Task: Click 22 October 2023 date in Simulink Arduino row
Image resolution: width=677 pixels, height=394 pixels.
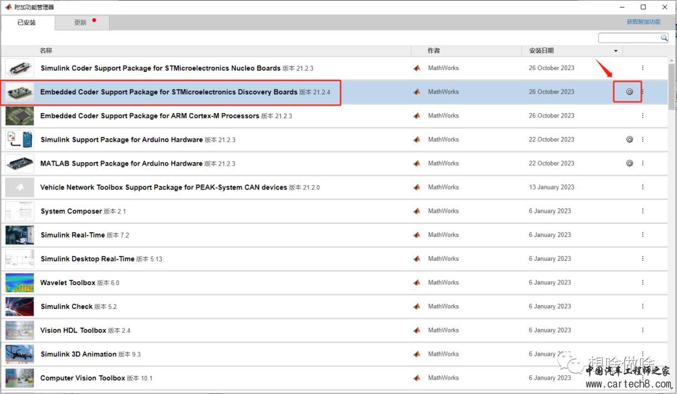Action: (x=552, y=139)
